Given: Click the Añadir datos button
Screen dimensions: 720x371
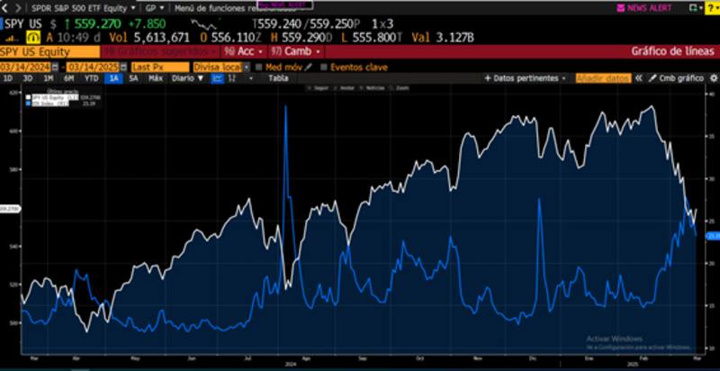Looking at the screenshot, I should pyautogui.click(x=602, y=78).
